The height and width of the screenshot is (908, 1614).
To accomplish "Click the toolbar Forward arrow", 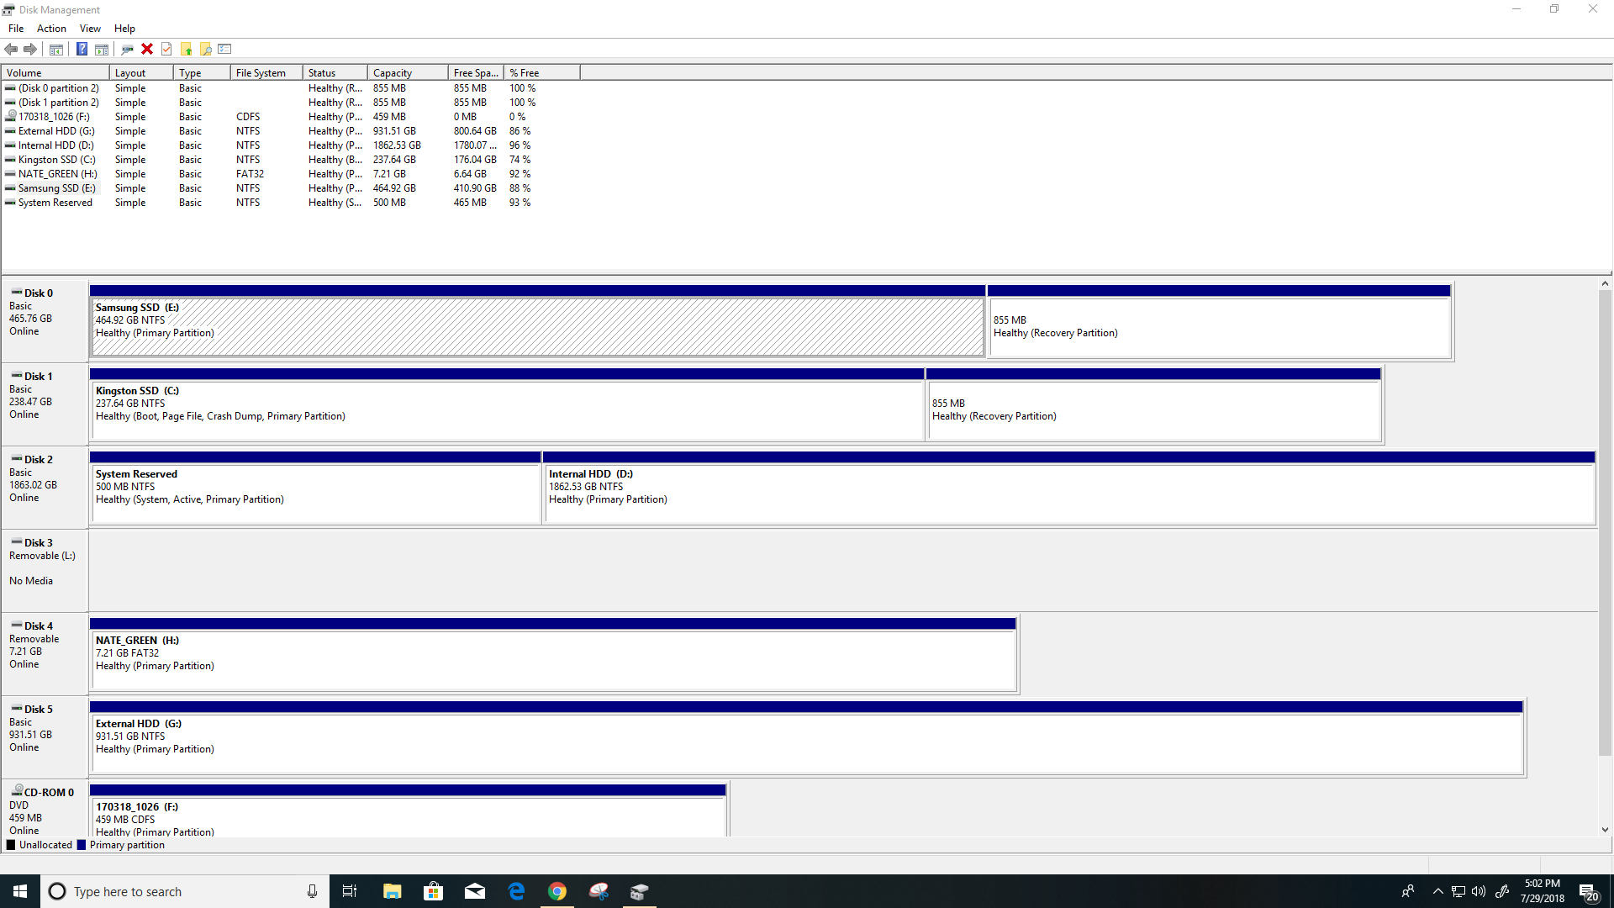I will coord(30,49).
